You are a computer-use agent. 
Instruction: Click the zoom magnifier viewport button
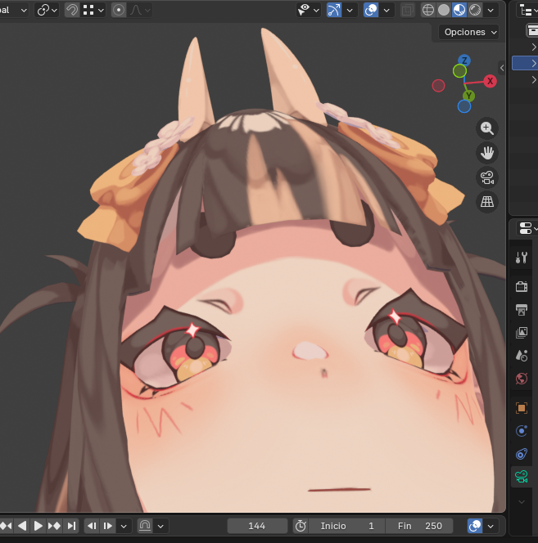click(487, 128)
